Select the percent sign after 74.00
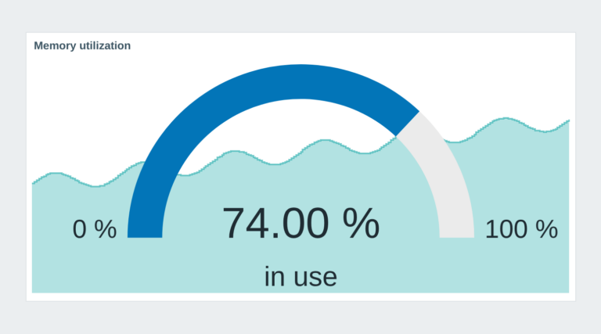Screen dimensions: 601x334 (361, 223)
